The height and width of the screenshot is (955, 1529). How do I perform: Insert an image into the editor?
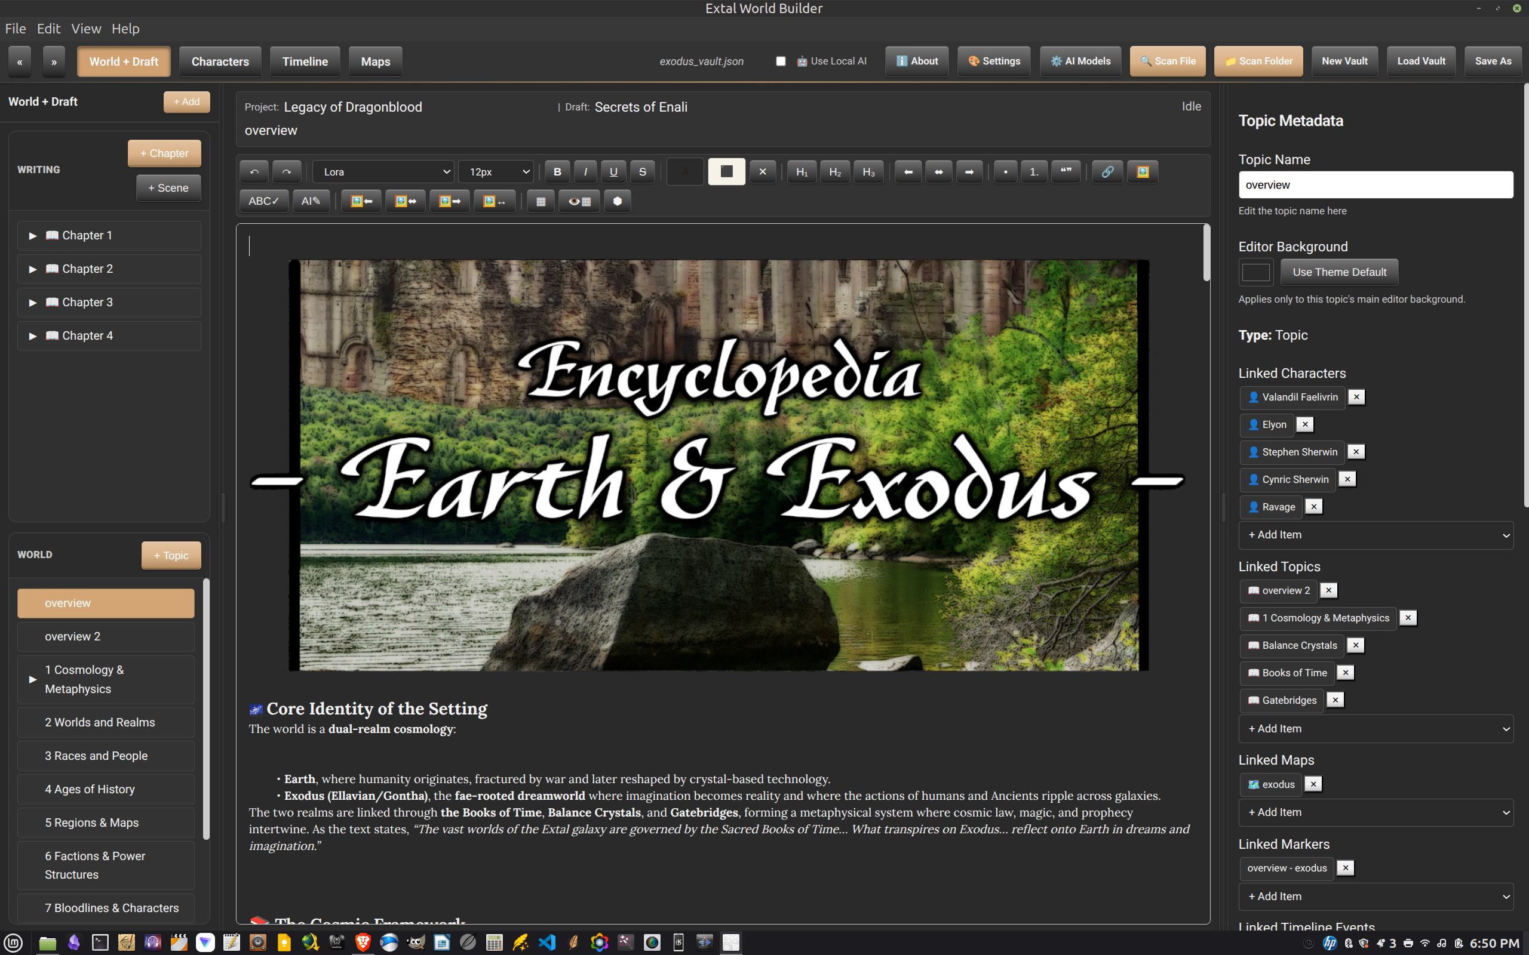tap(1143, 171)
